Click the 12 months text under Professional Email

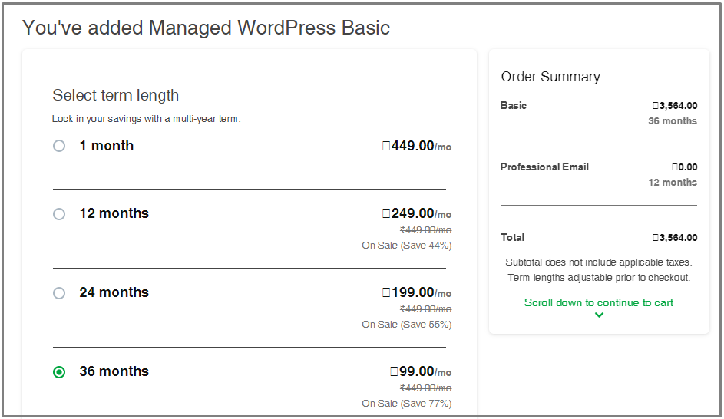pos(673,183)
